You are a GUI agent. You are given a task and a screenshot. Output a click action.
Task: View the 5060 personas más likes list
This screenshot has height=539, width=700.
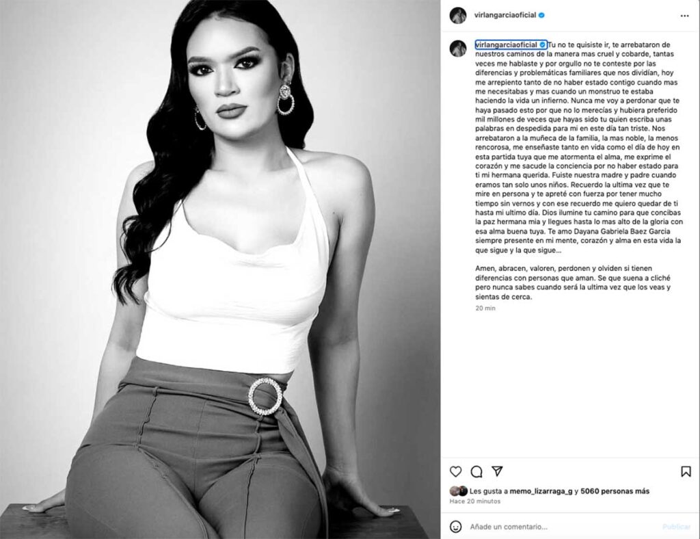(x=615, y=491)
